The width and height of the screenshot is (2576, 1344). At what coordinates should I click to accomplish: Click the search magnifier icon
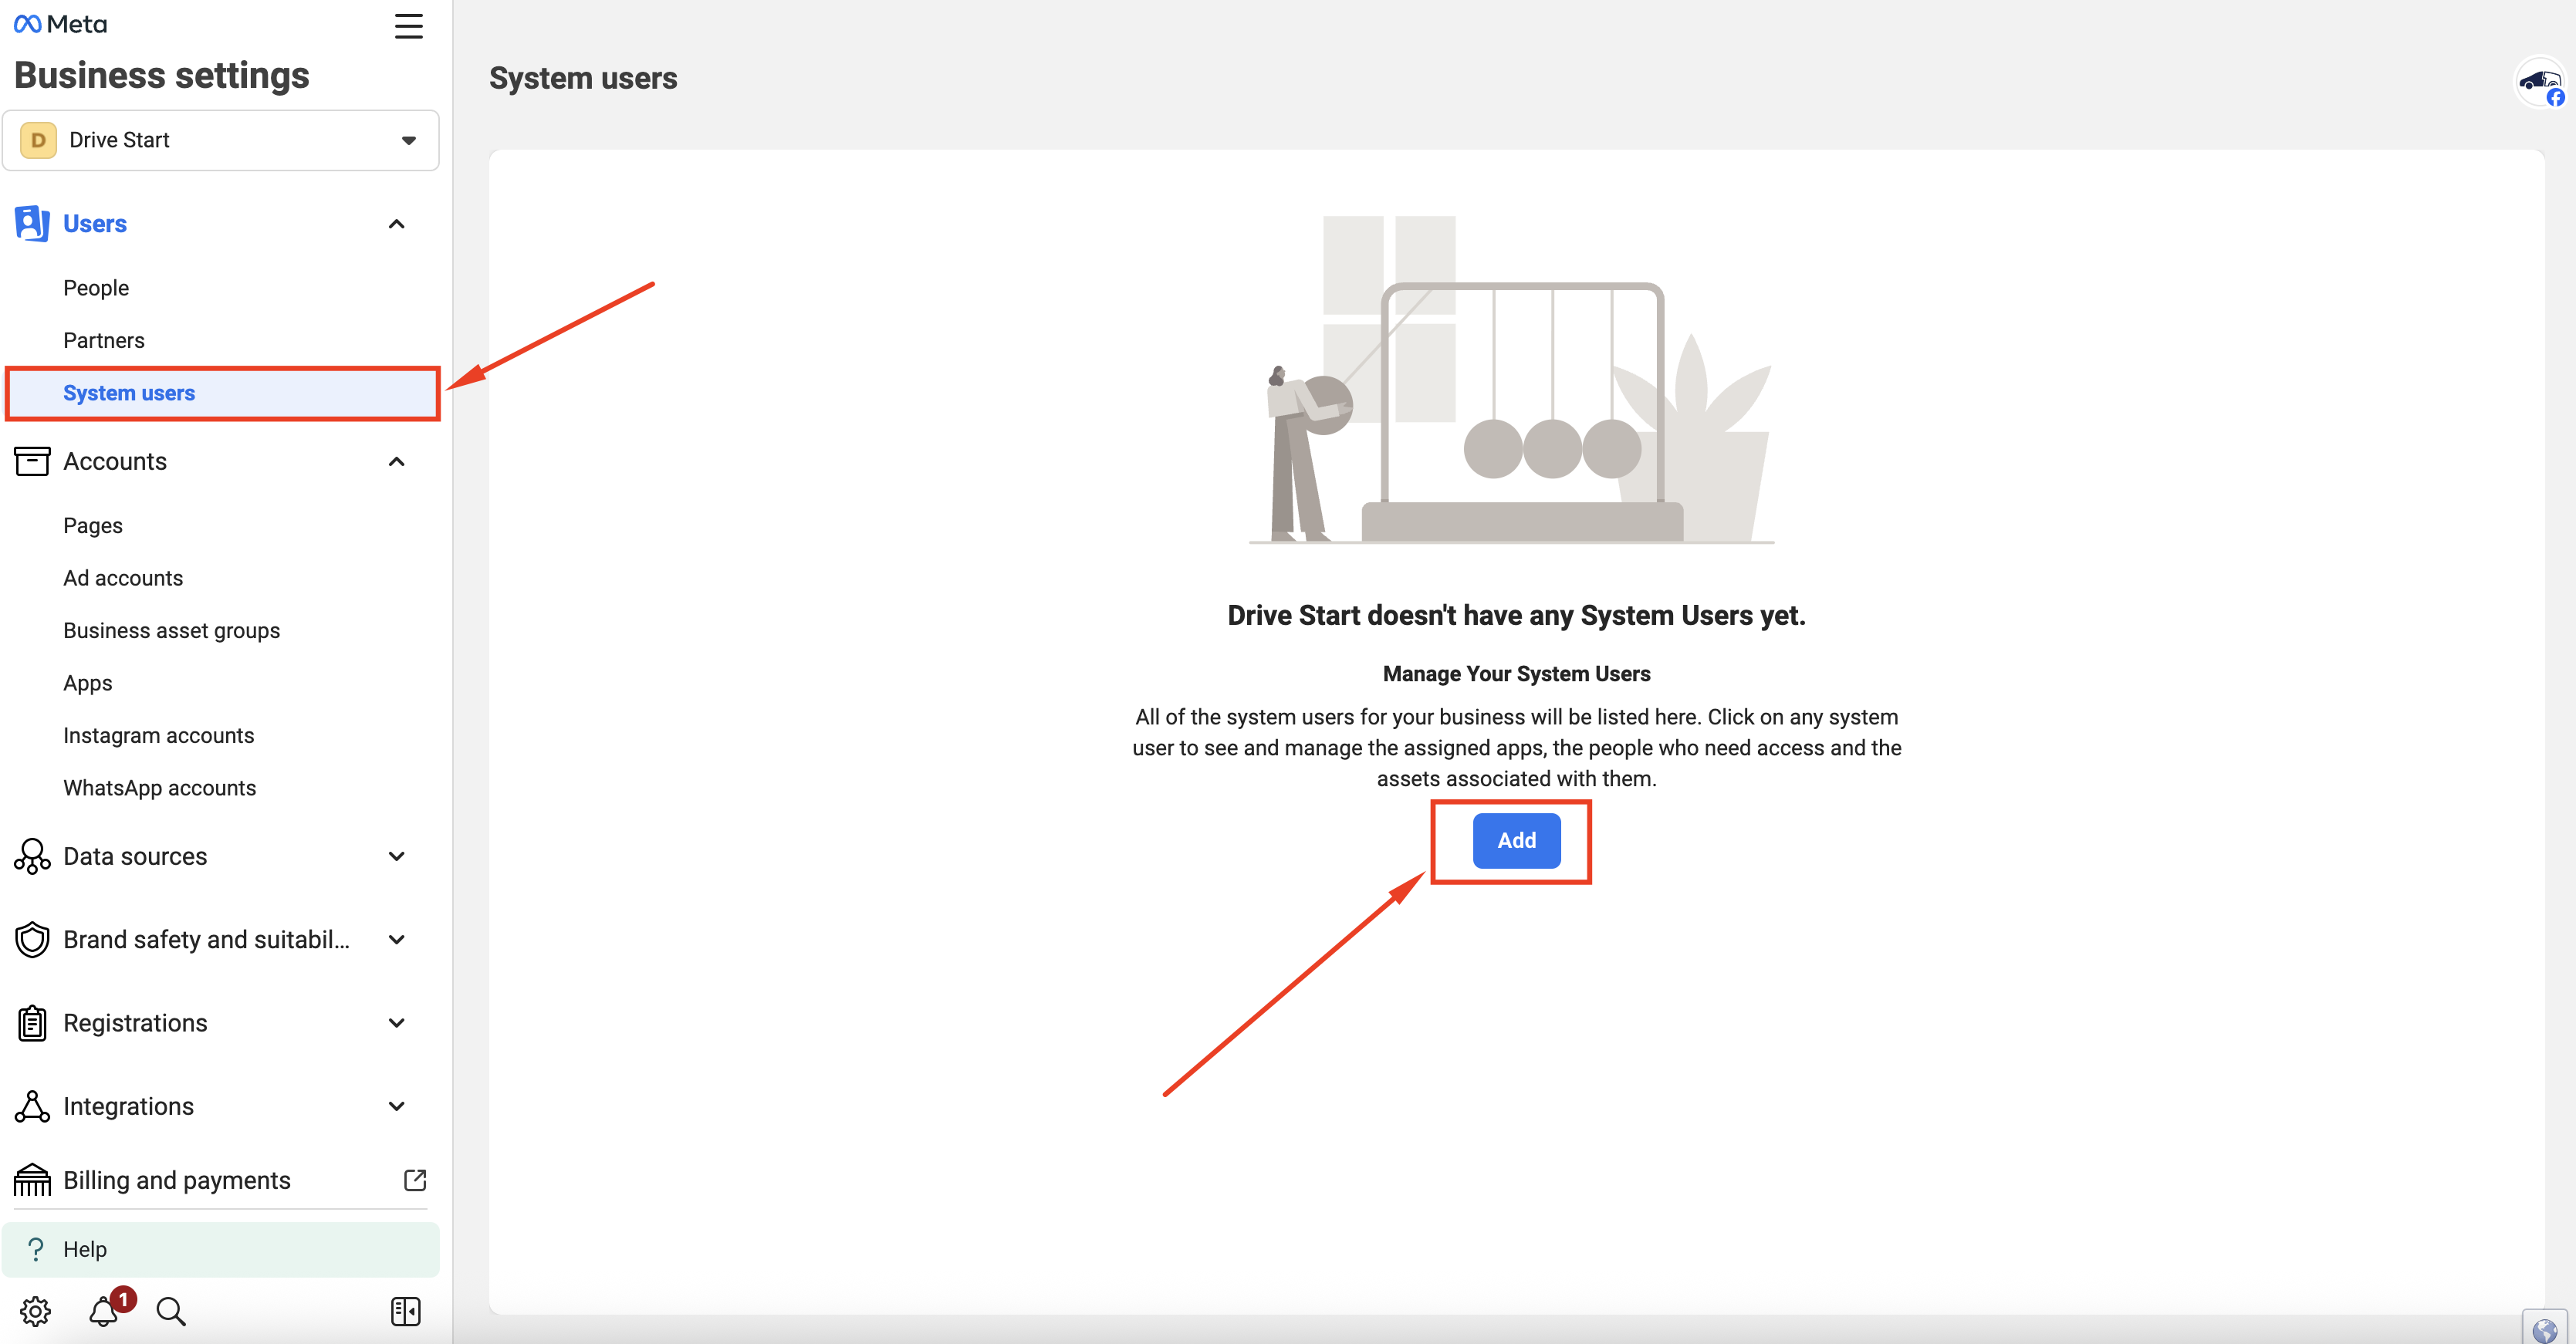171,1311
